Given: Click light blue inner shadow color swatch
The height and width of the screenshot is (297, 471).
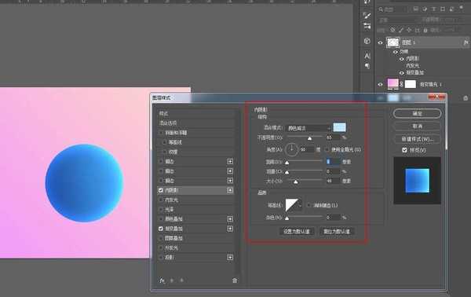Looking at the screenshot, I should [x=339, y=127].
